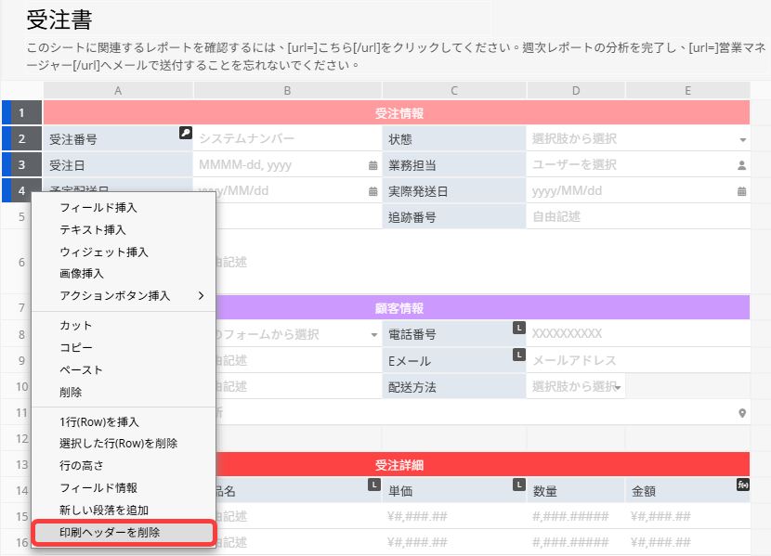This screenshot has height=556, width=771.
Task: Click the location pin icon in row 11
Action: [741, 413]
